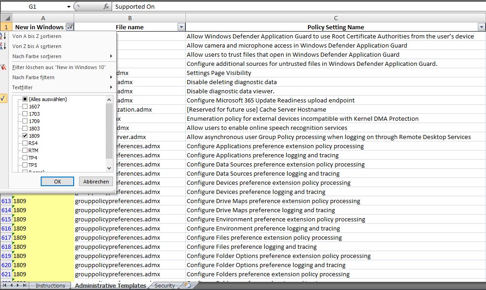Image resolution: width=486 pixels, height=290 pixels.
Task: Click the 1809 cell in row 613
Action: (x=43, y=201)
